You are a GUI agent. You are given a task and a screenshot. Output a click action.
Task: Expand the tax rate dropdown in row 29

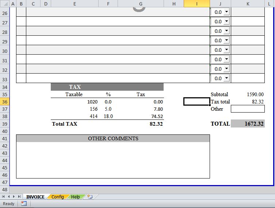[226, 40]
